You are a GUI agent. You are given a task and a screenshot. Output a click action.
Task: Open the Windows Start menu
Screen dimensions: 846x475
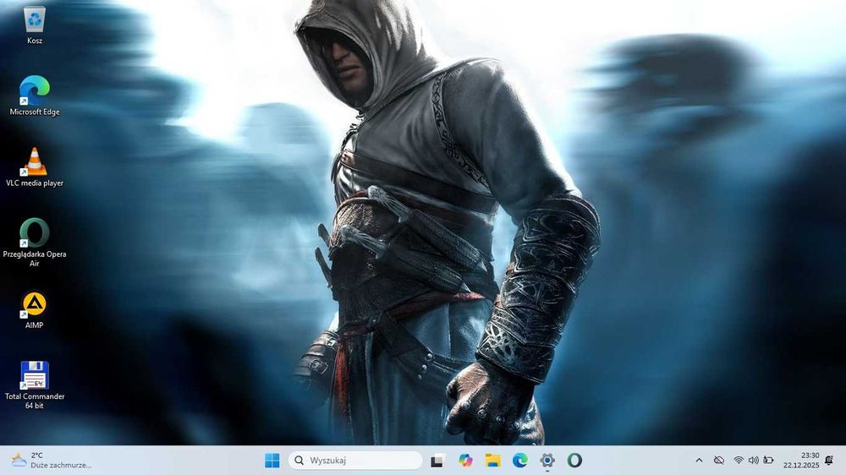click(272, 461)
